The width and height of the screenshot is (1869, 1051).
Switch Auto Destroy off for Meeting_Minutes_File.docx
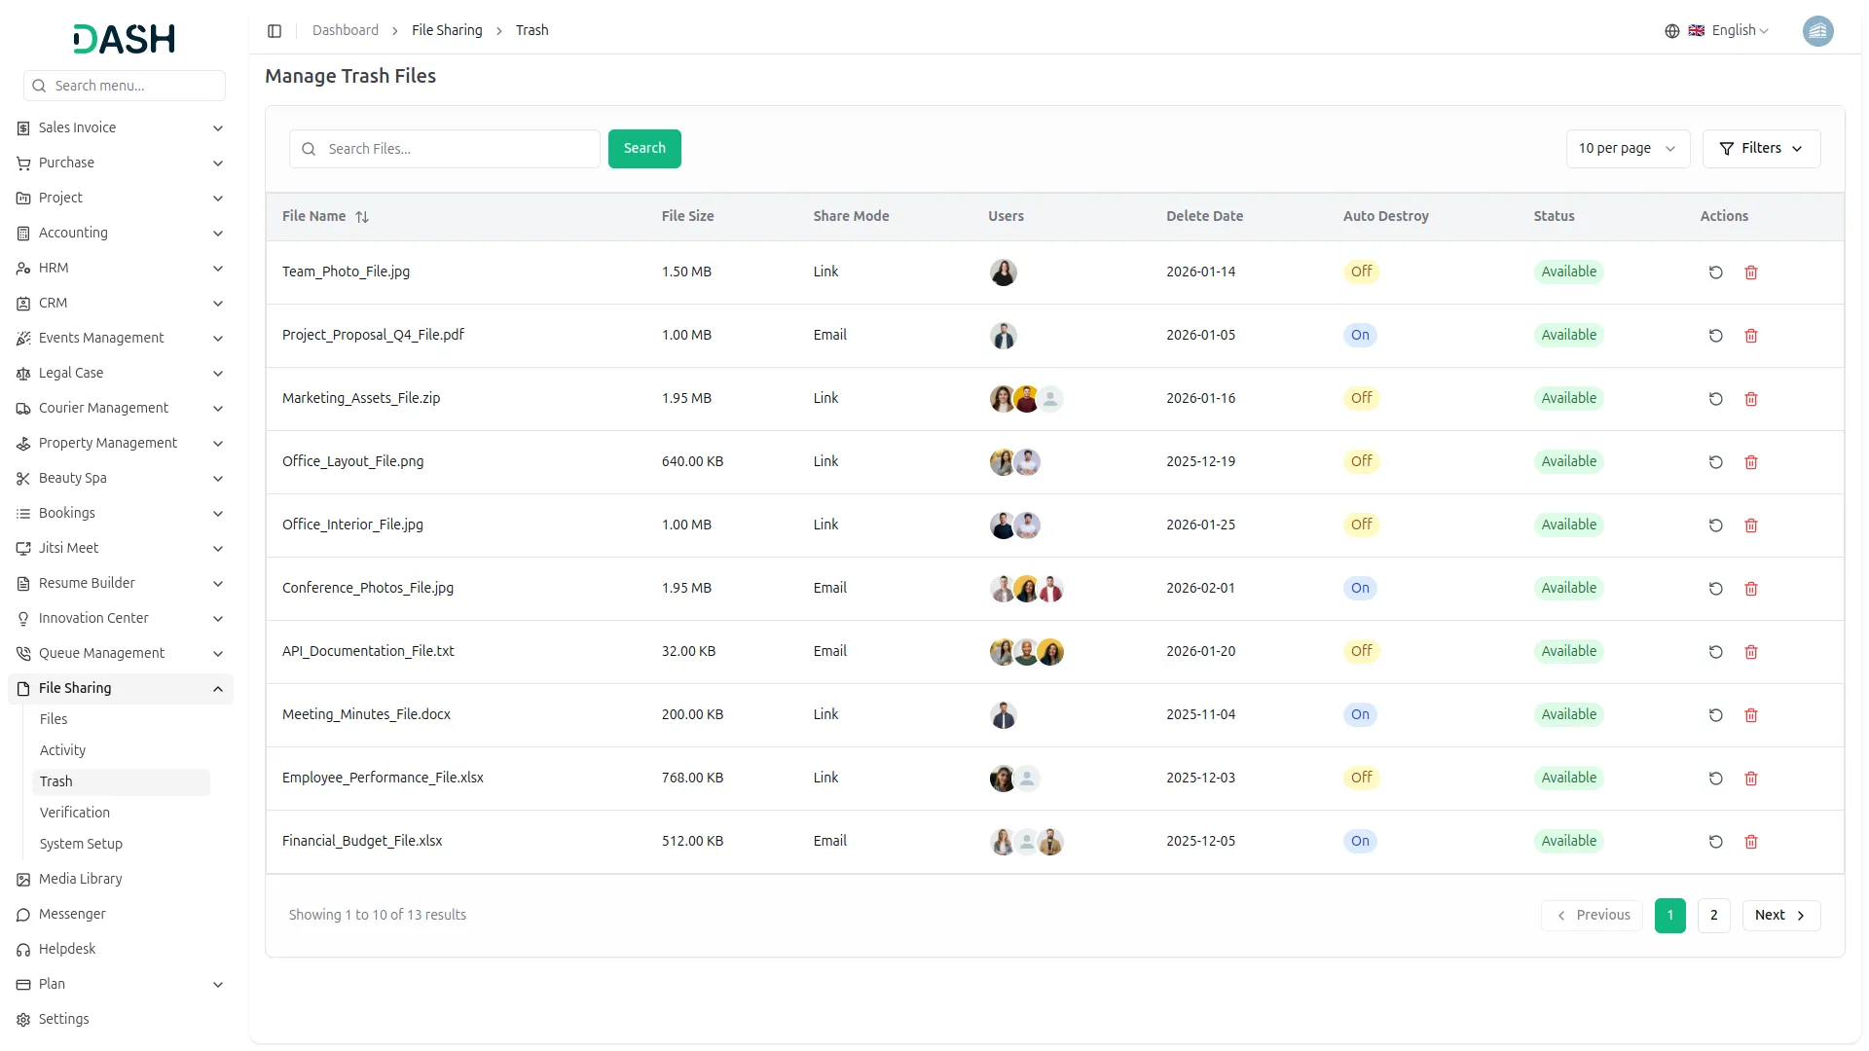[1359, 714]
